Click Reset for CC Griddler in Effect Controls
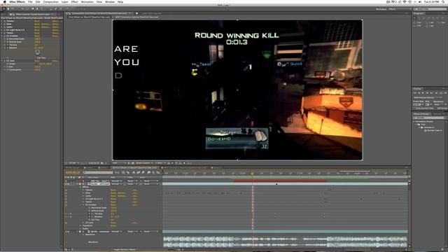 pyautogui.click(x=37, y=36)
